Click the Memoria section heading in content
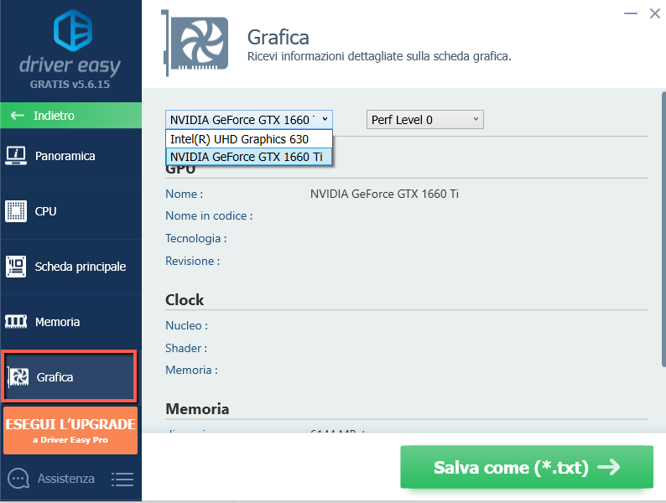The height and width of the screenshot is (503, 666). point(197,409)
